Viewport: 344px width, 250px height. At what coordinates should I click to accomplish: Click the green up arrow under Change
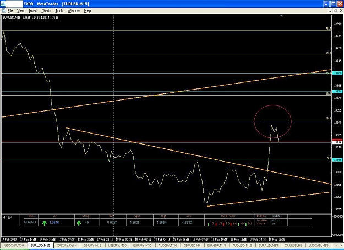click(79, 223)
